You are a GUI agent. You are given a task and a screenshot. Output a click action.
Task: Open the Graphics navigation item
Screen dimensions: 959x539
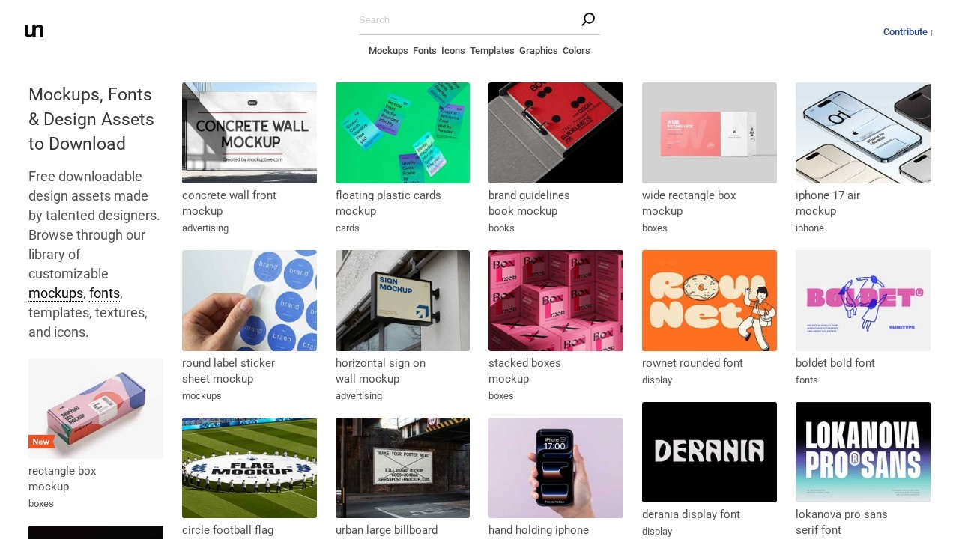coord(538,51)
